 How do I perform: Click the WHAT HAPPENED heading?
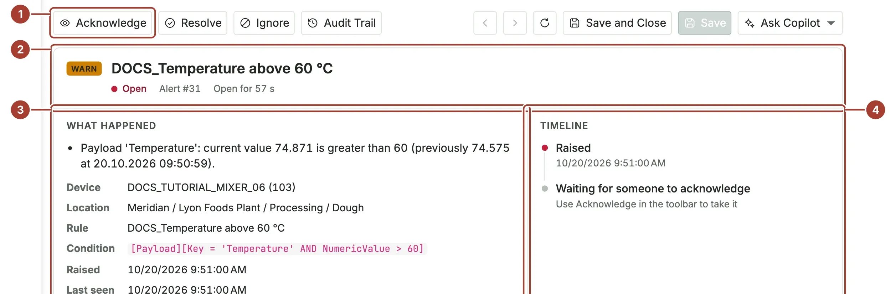[x=111, y=125]
